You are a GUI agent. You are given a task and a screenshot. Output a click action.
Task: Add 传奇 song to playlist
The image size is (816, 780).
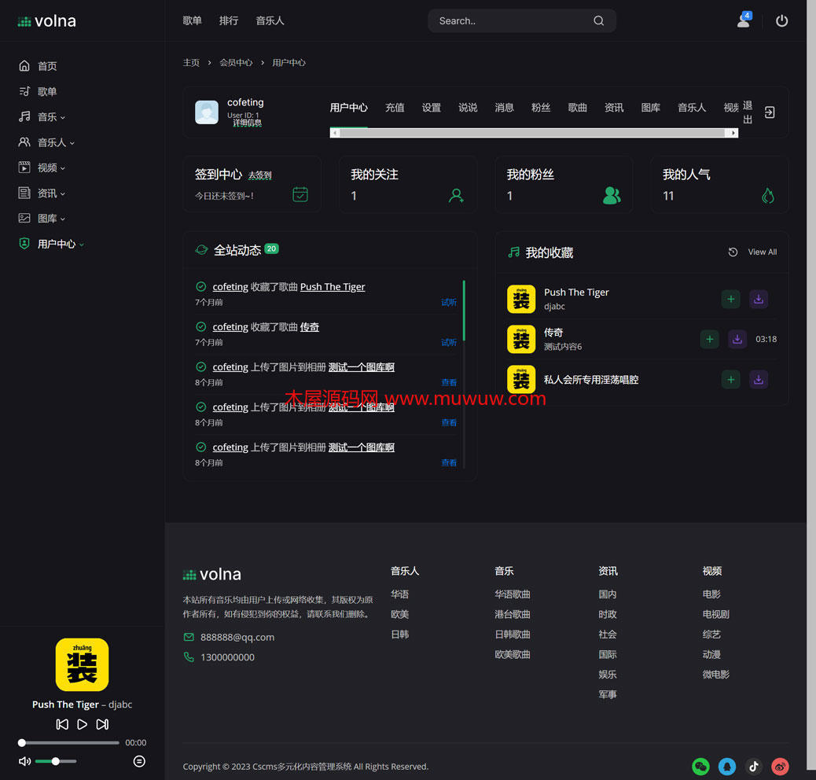[709, 339]
